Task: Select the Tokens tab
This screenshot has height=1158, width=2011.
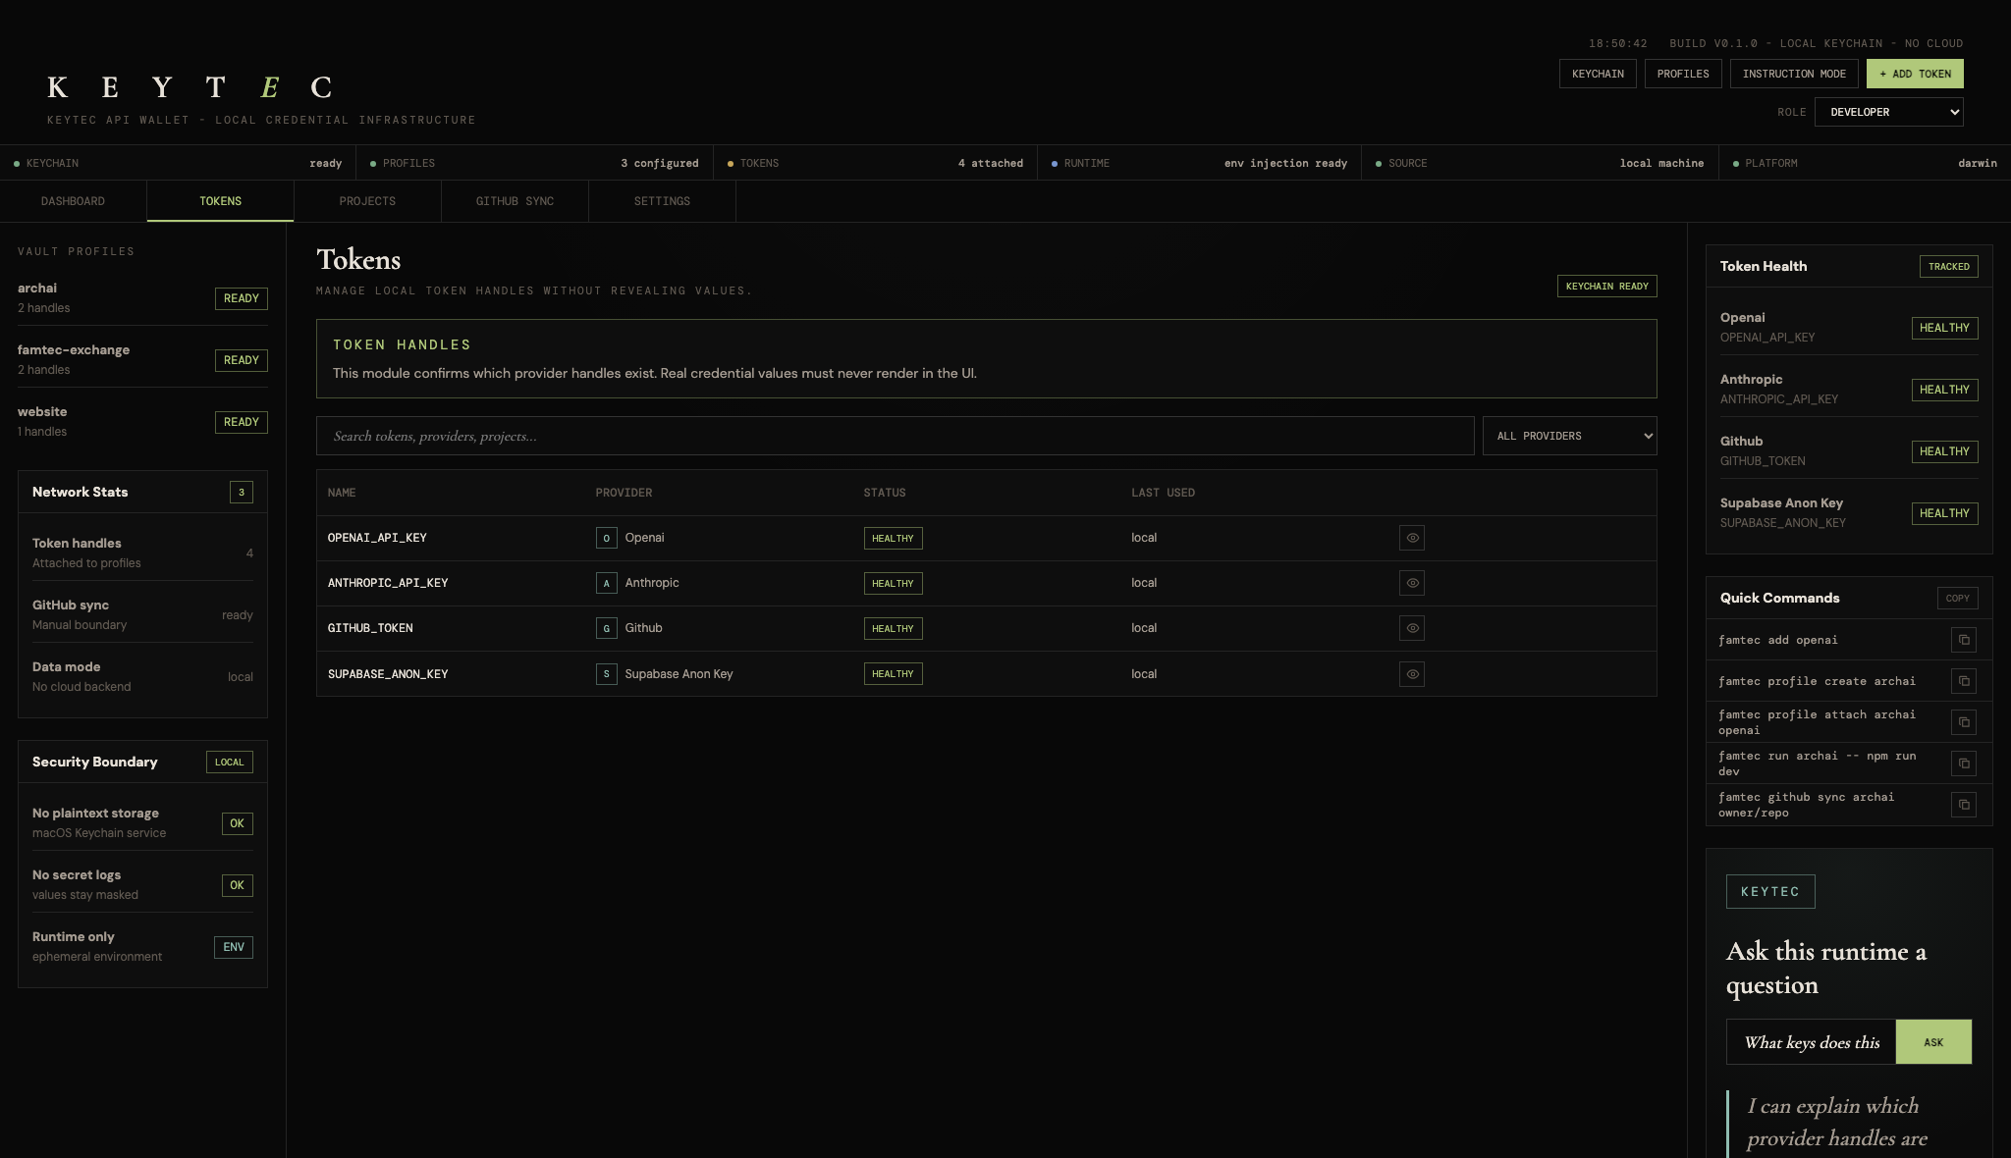Action: (x=220, y=201)
